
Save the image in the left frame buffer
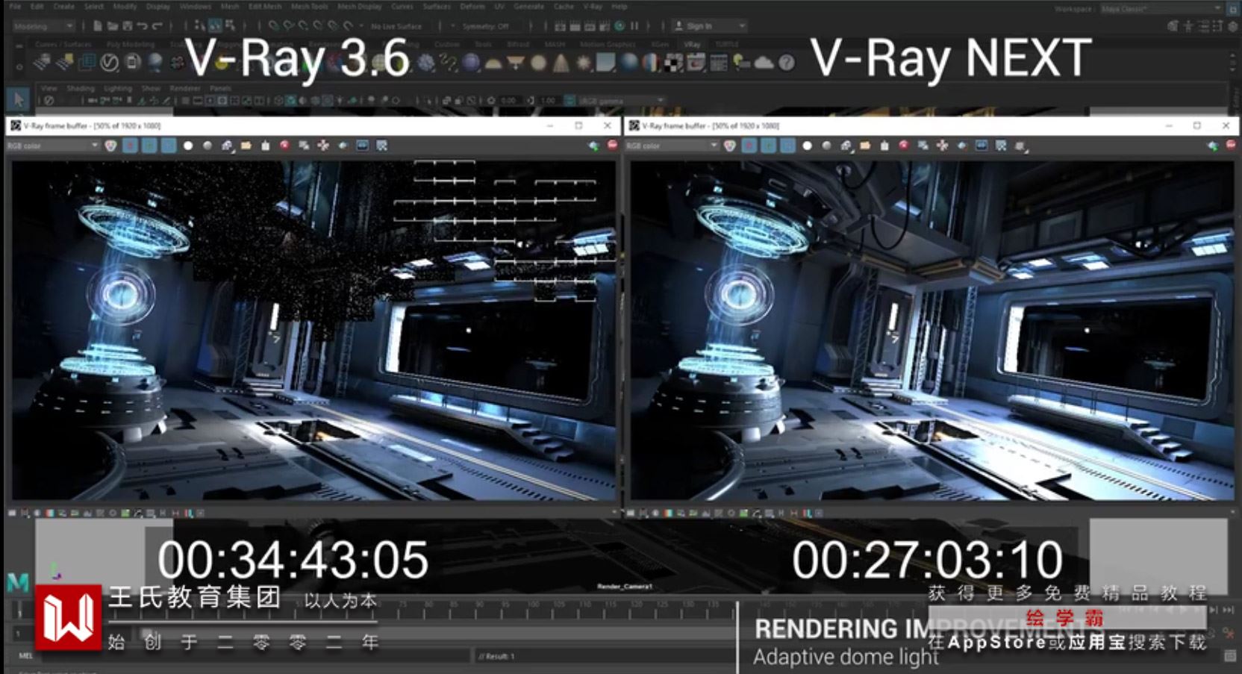[227, 146]
